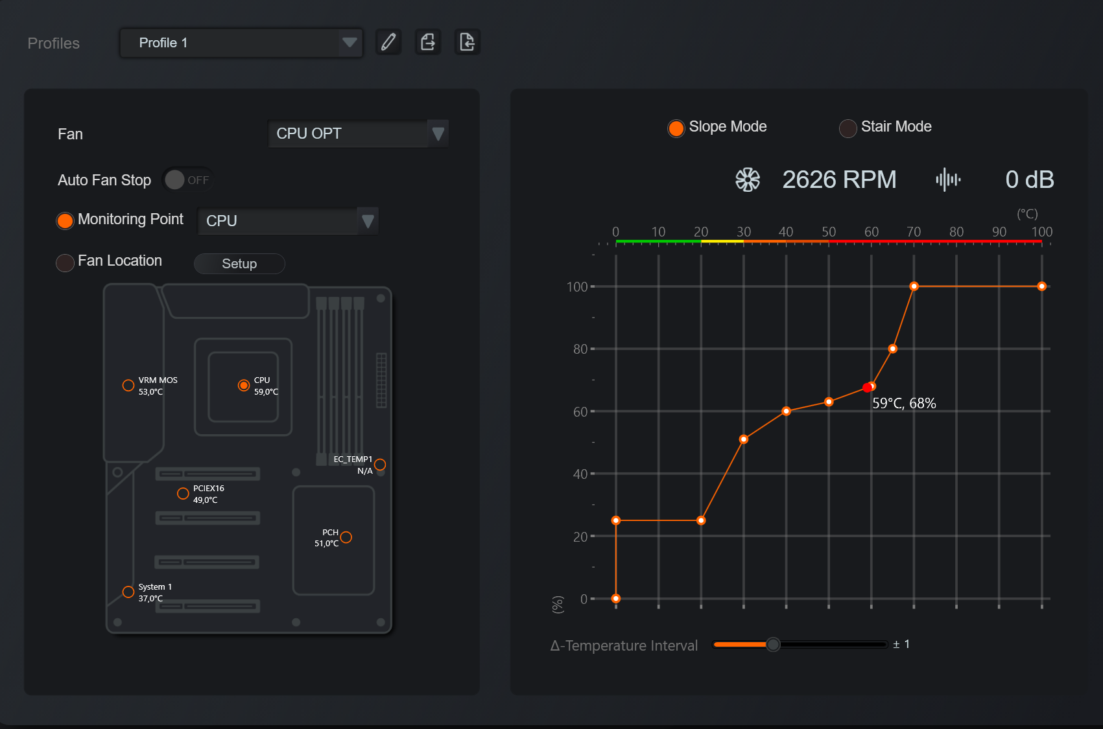Screen dimensions: 1103x729
Task: Select the VRM MOS sensor marker
Action: click(128, 386)
